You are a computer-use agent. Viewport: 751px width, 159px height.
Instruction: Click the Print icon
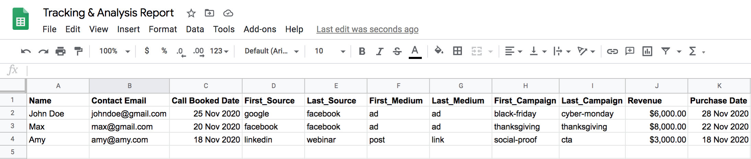click(60, 51)
